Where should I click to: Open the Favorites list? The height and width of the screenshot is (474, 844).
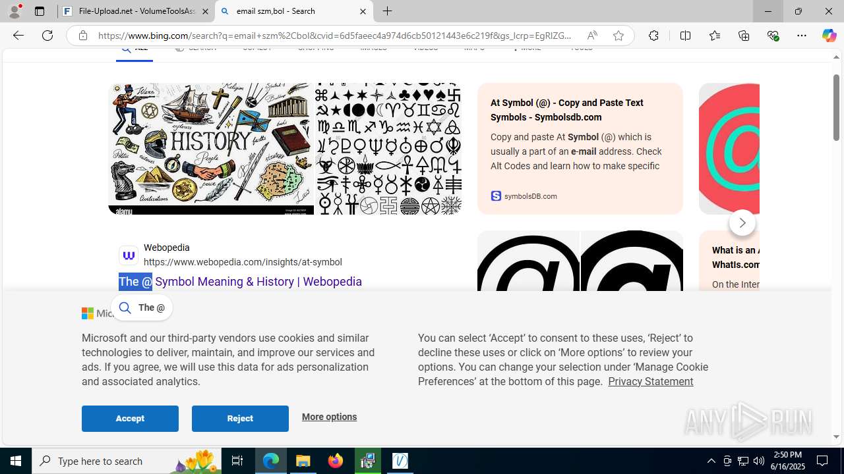click(714, 36)
